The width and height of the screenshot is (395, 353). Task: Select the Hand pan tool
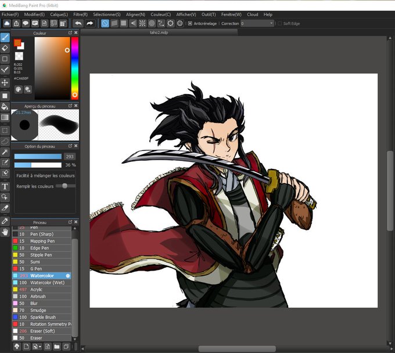tap(5, 232)
